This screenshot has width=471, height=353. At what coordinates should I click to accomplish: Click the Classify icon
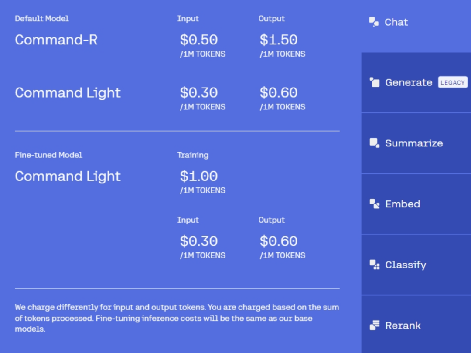tap(374, 265)
